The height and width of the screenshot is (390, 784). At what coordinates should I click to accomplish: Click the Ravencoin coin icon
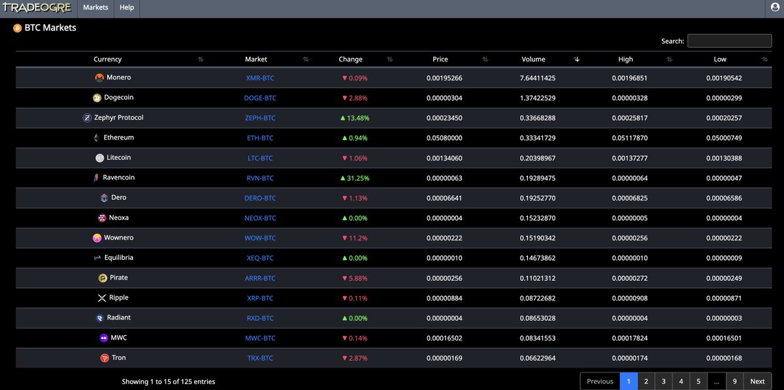[96, 178]
